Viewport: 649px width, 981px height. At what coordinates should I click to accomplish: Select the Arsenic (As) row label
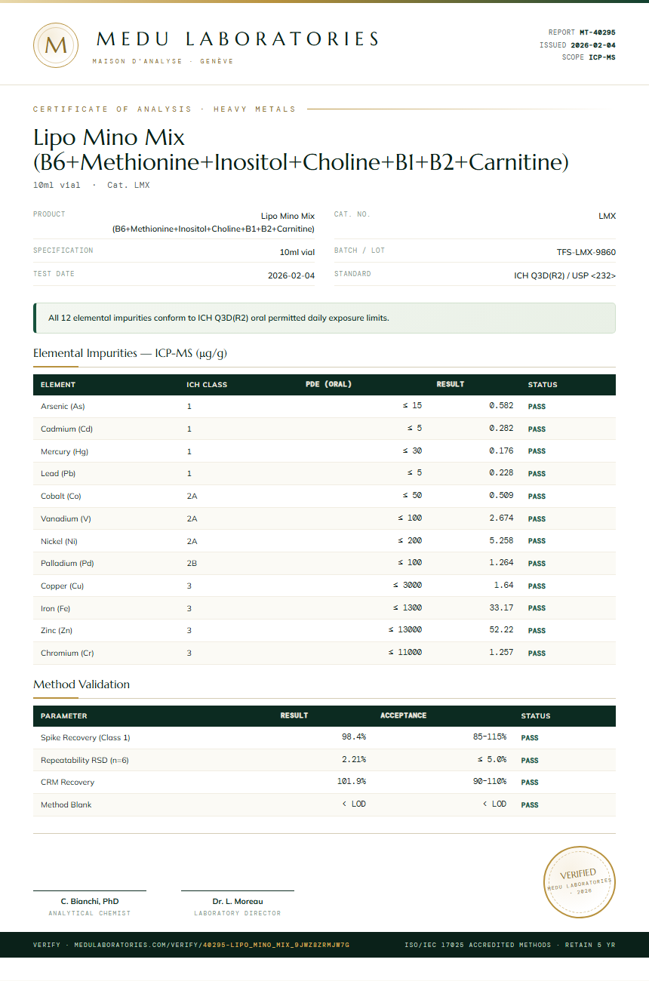63,407
